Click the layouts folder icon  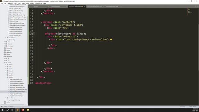7,71
